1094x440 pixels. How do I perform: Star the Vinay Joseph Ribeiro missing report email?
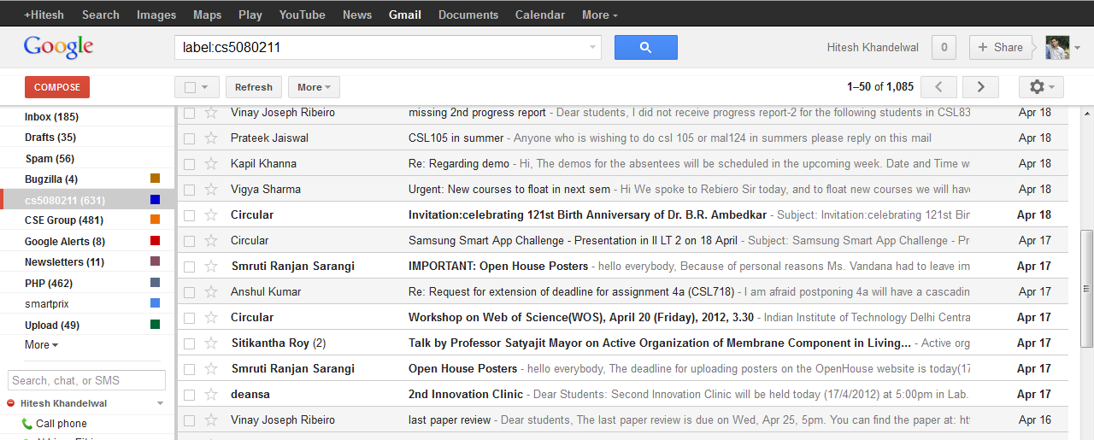211,113
